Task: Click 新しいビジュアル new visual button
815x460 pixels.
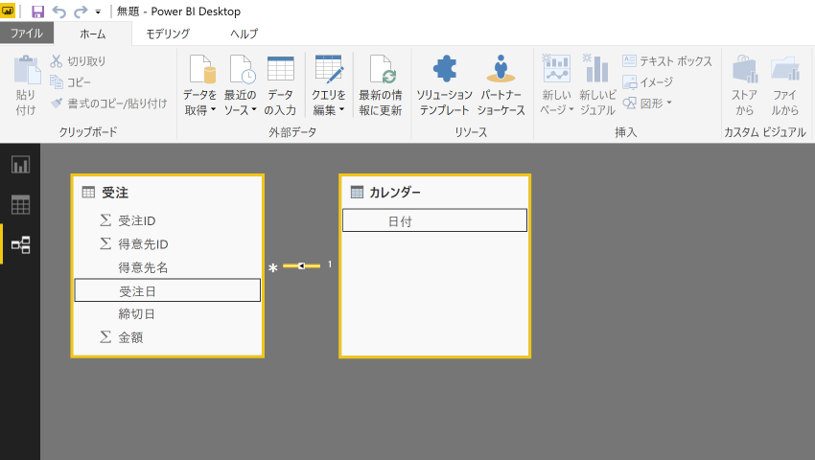Action: point(597,85)
